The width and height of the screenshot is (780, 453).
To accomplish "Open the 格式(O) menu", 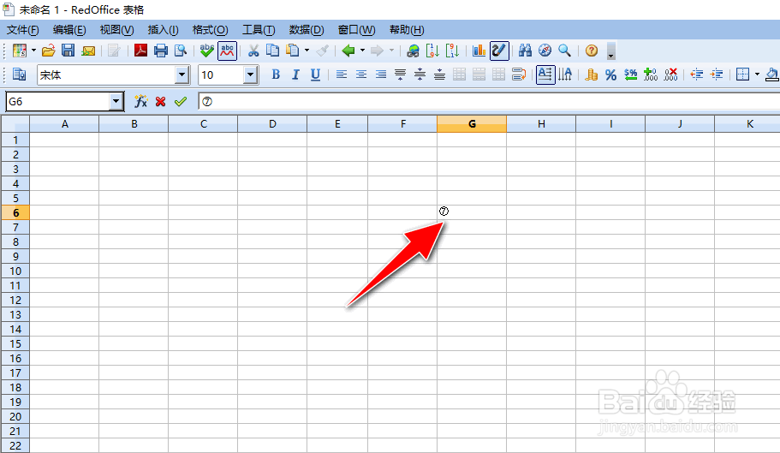I will click(x=211, y=30).
